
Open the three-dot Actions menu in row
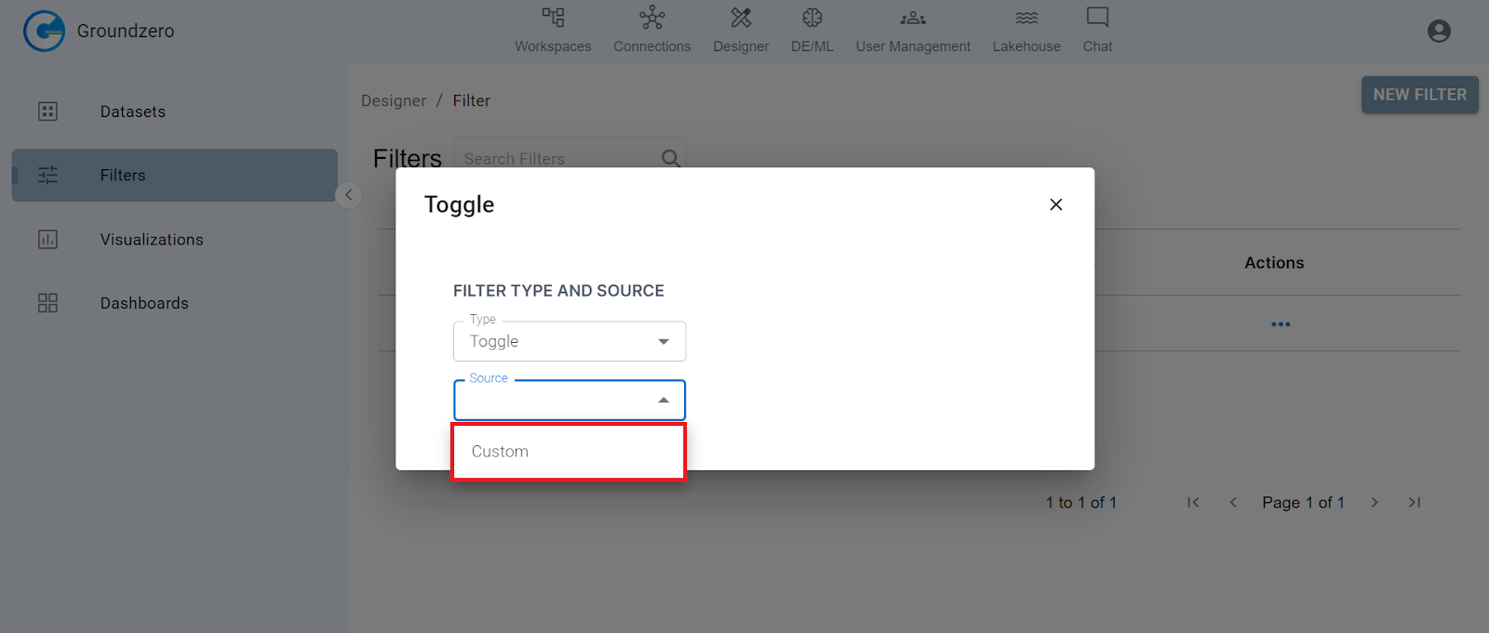1281,324
